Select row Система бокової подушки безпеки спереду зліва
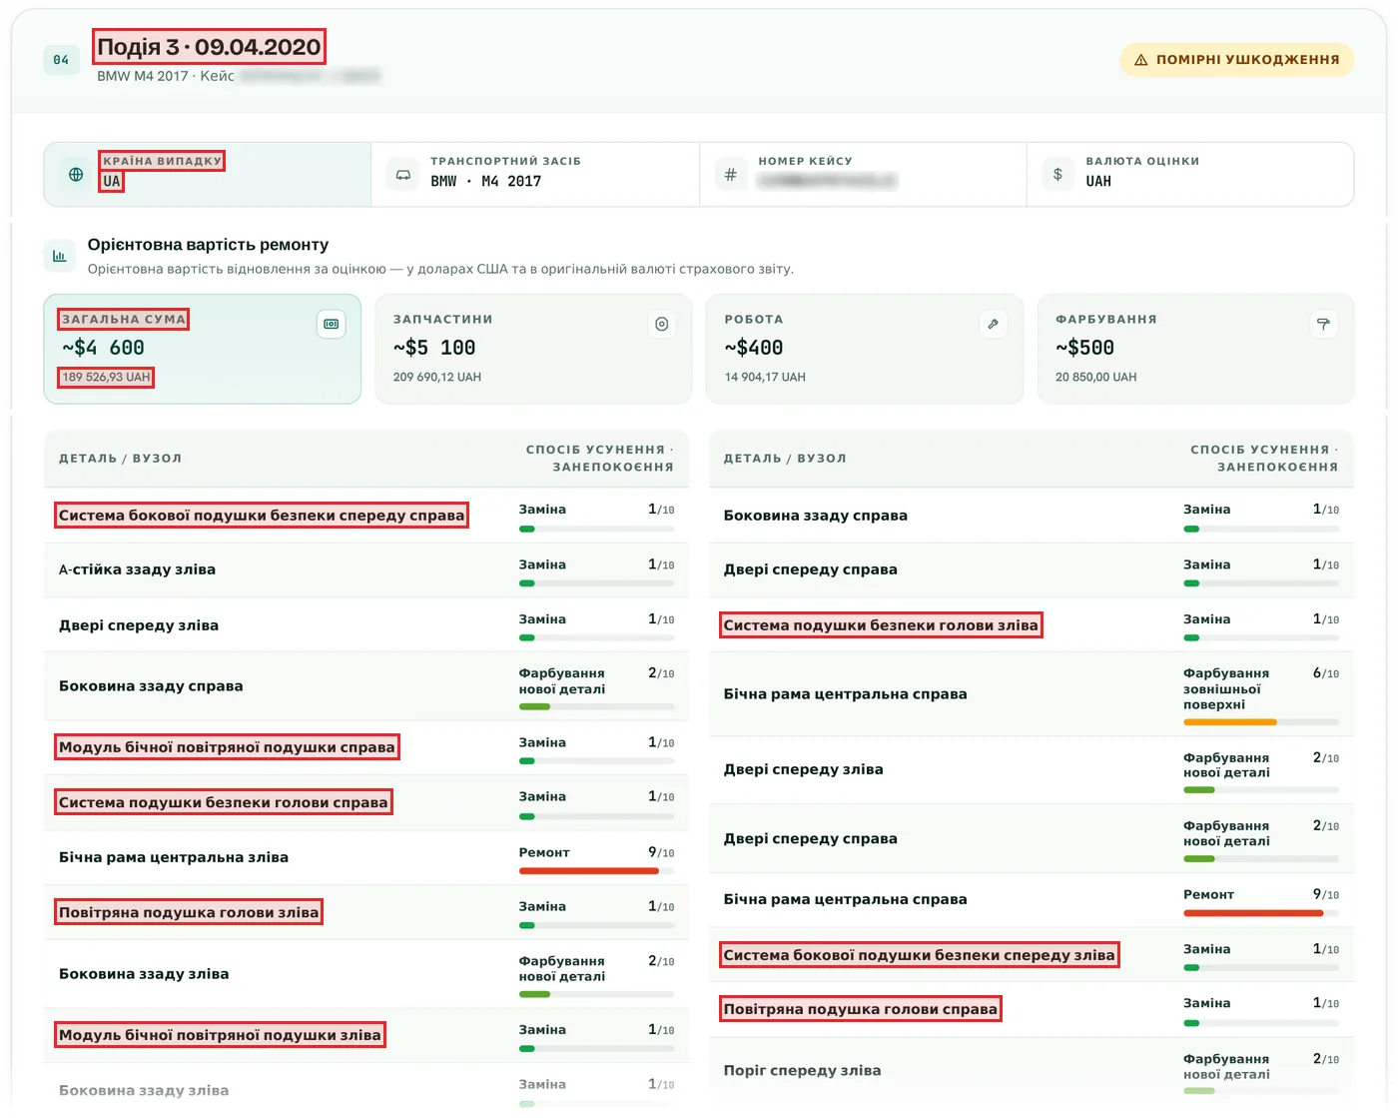The image size is (1398, 1118). tap(1032, 955)
